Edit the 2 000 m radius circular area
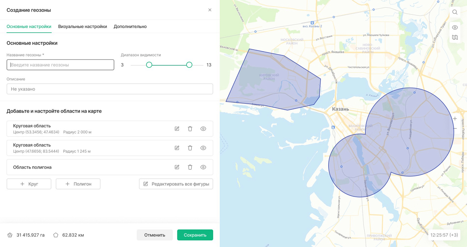Viewport: 467px width, 247px height. [x=177, y=129]
